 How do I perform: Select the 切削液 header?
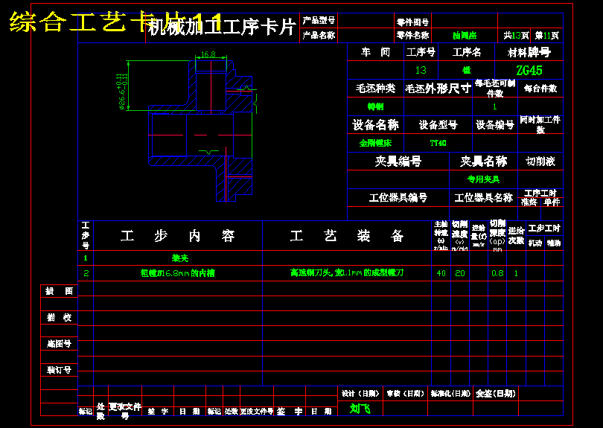click(x=540, y=162)
